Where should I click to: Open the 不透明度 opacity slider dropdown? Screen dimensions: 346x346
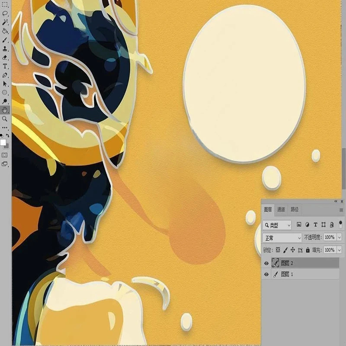coord(340,237)
